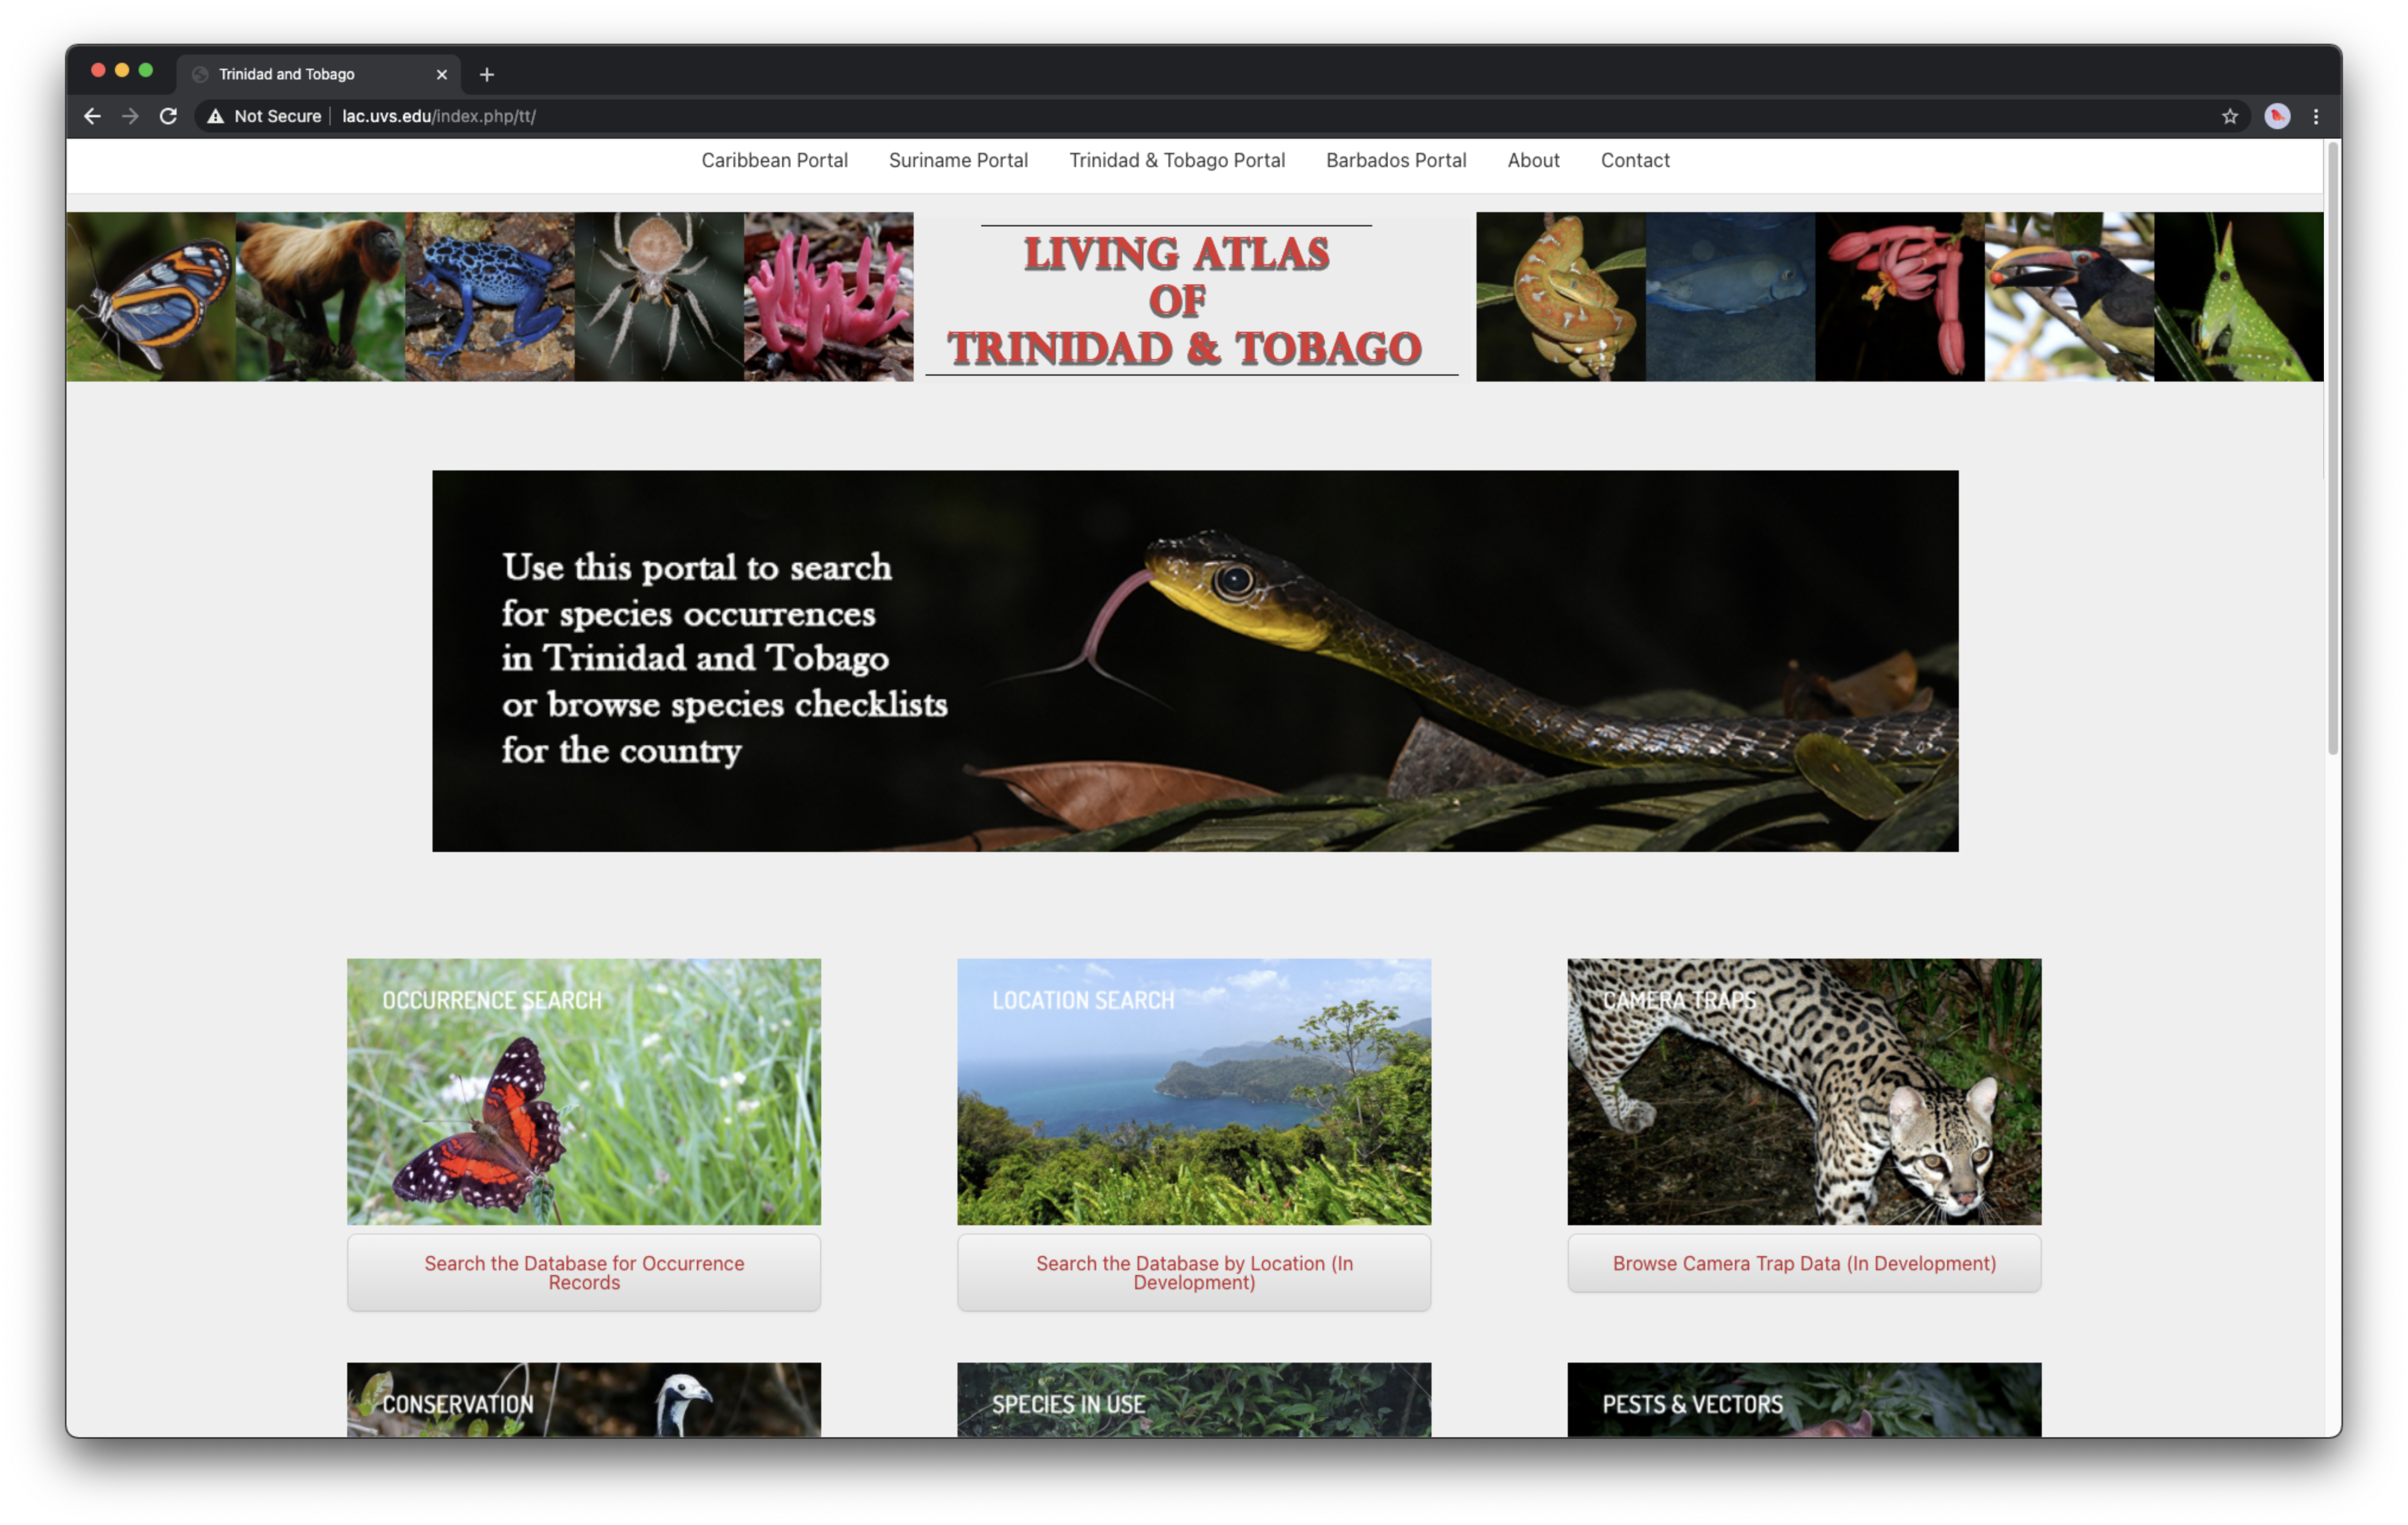Viewport: 2408px width, 1525px height.
Task: Open the About page
Action: point(1533,160)
